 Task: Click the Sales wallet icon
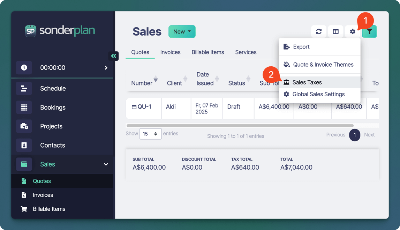coord(24,164)
